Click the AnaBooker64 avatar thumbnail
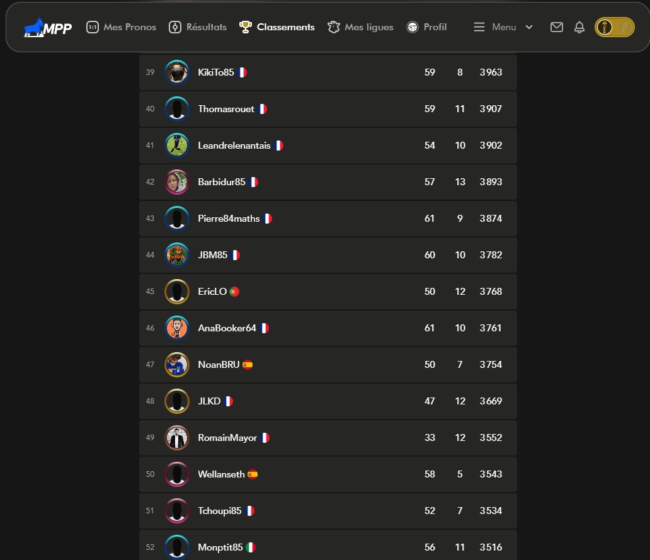Viewport: 650px width, 560px height. (x=177, y=328)
